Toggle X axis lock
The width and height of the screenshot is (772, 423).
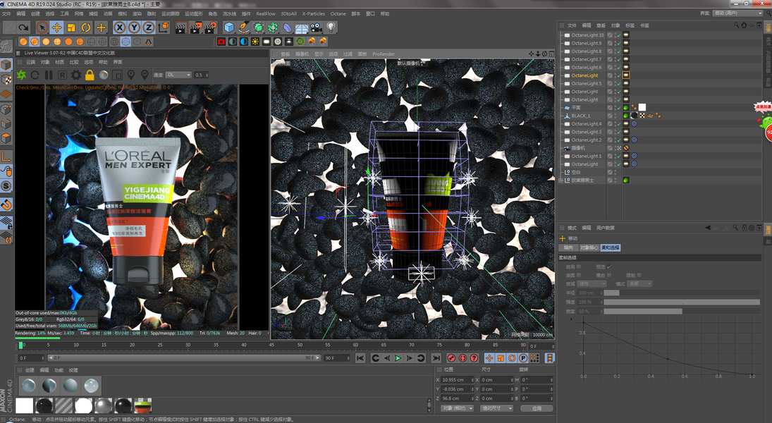120,27
